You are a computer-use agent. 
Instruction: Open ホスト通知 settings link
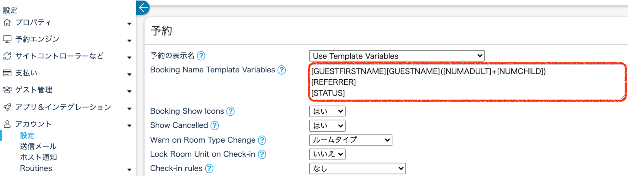click(x=38, y=157)
